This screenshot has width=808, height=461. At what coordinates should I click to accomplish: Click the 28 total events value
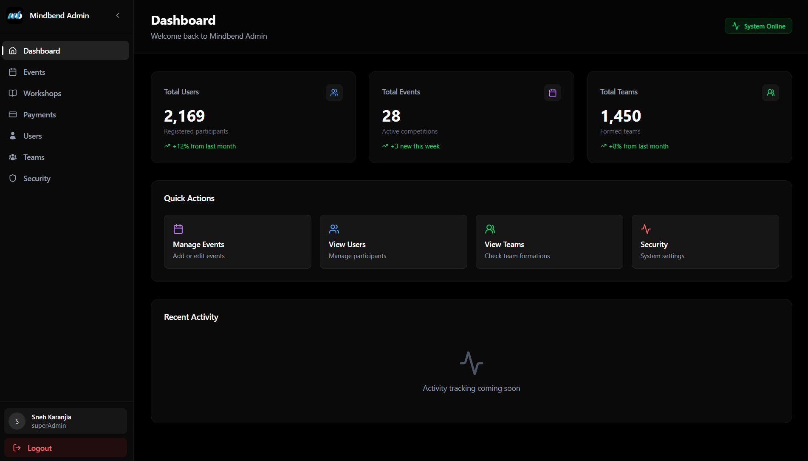point(391,116)
